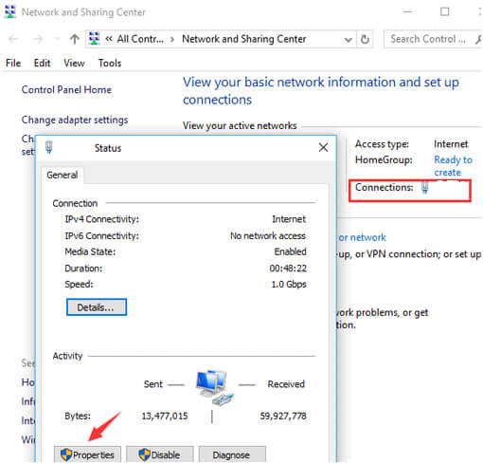
Task: Click the Diagnose button
Action: [232, 455]
